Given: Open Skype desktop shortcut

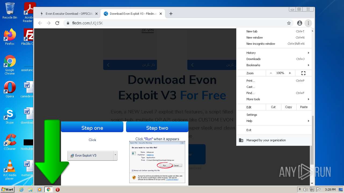Looking at the screenshot, I should click(x=10, y=116).
